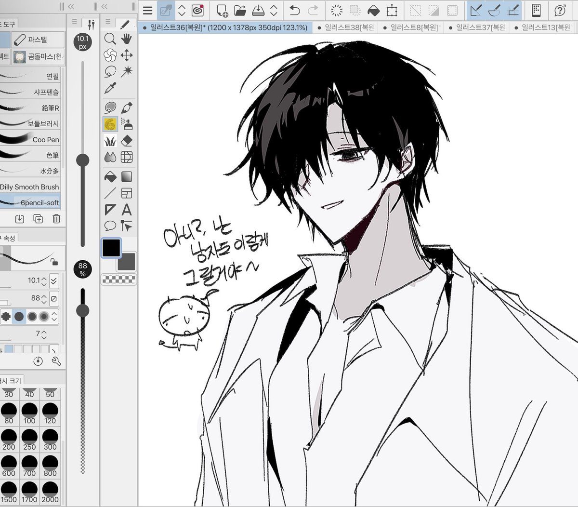Select the Lasso selection tool
This screenshot has height=507, width=578.
110,72
